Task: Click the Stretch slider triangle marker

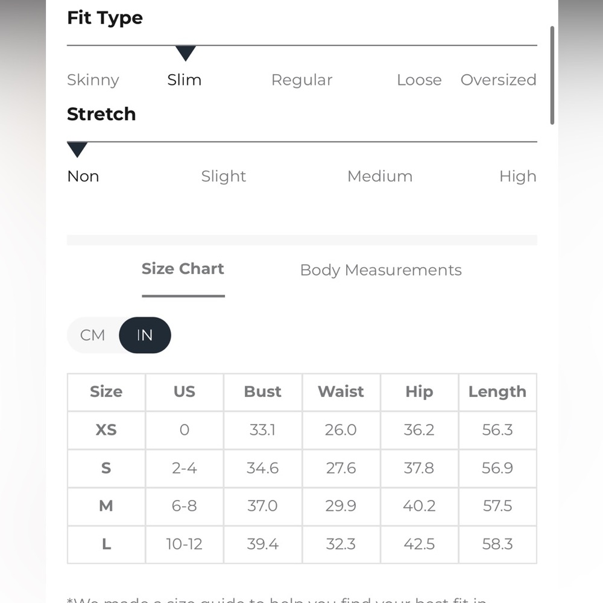Action: [77, 150]
